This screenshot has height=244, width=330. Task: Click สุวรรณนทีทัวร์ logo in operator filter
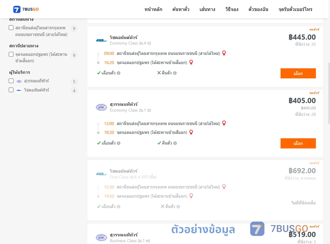pyautogui.click(x=19, y=81)
